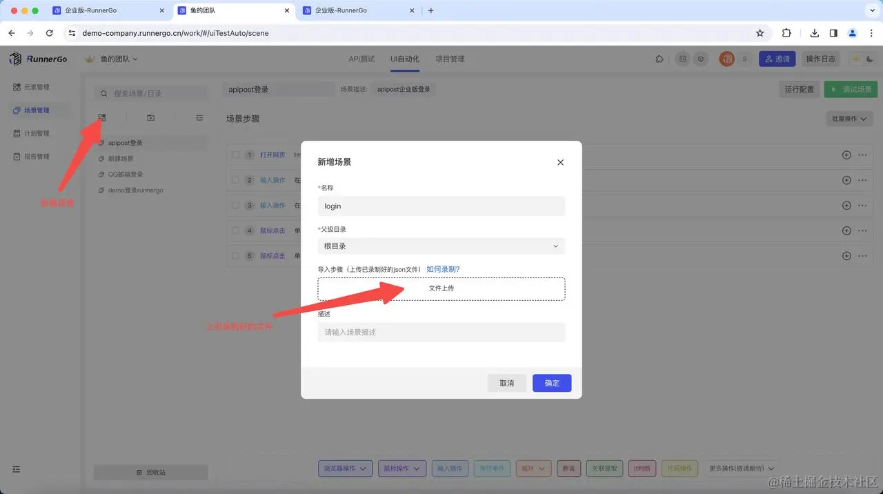Tick checkbox for step 1 打开网页
The width and height of the screenshot is (883, 494).
(x=235, y=155)
